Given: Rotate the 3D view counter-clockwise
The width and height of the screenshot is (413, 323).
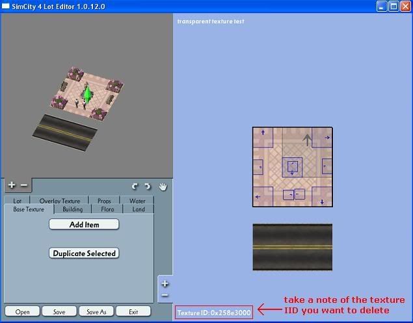Looking at the screenshot, I should [135, 187].
